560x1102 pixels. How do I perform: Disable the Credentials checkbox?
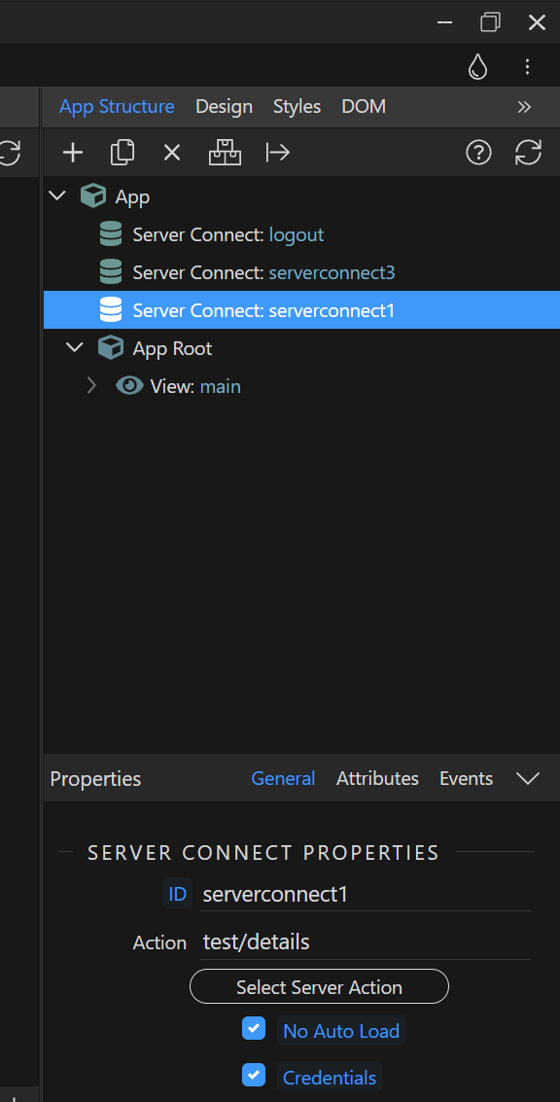point(254,1076)
